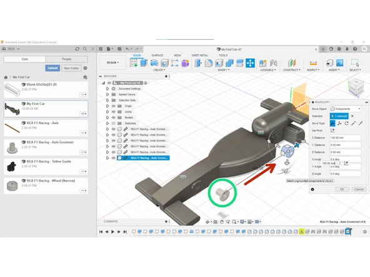The height and width of the screenshot is (277, 370).
Task: Open the purple Create Form tool
Action: click(x=185, y=63)
